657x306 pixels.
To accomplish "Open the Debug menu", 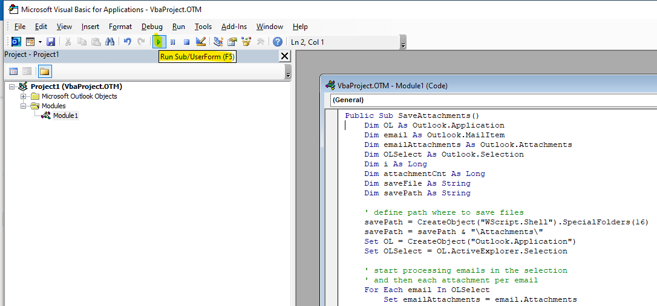I will click(152, 27).
